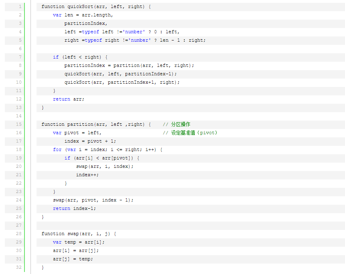This screenshot has height=274, width=345.
Task: Click the "index = pivot + 1;" statement
Action: pos(90,141)
